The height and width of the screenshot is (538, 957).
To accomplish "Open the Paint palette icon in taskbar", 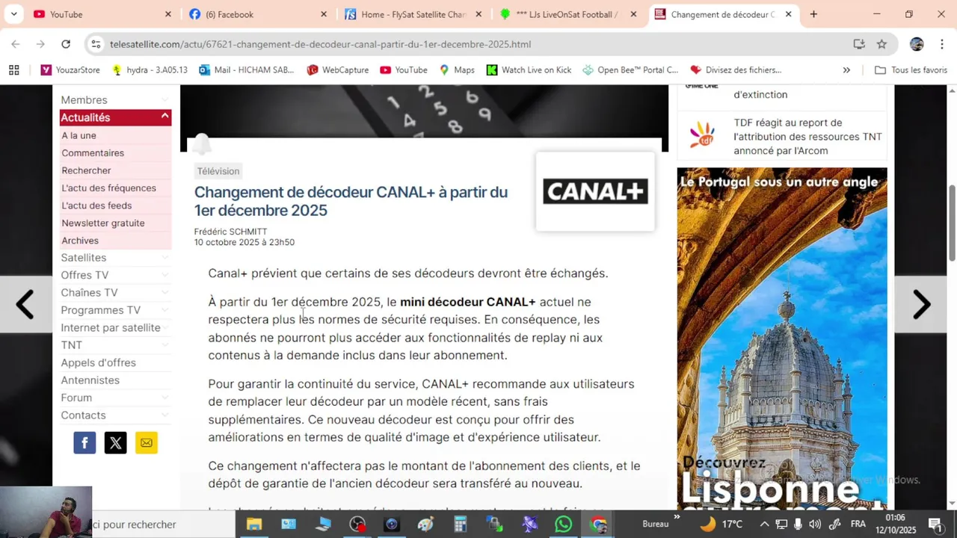I will tap(426, 524).
